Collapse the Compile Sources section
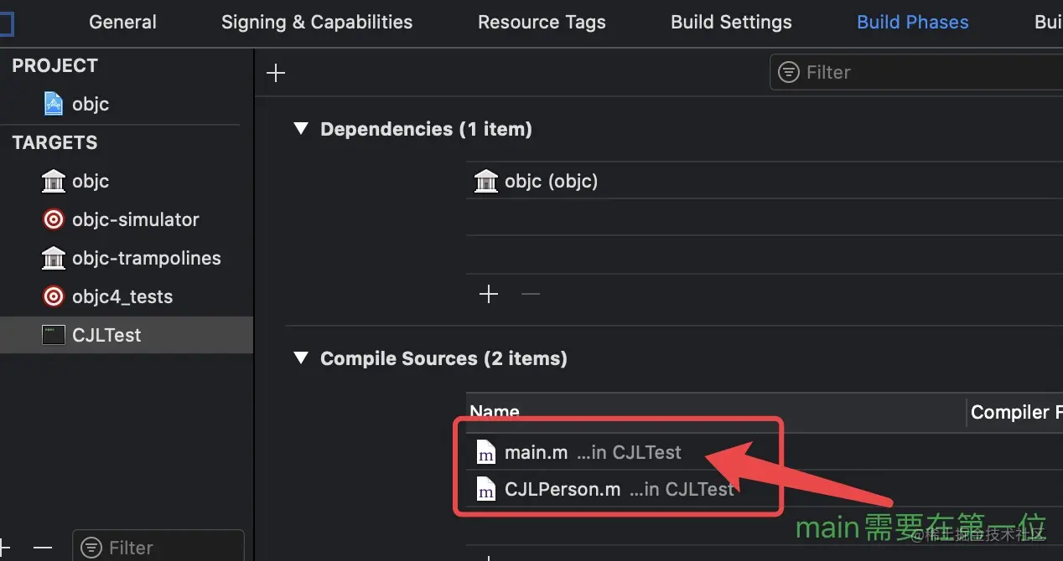 (301, 358)
